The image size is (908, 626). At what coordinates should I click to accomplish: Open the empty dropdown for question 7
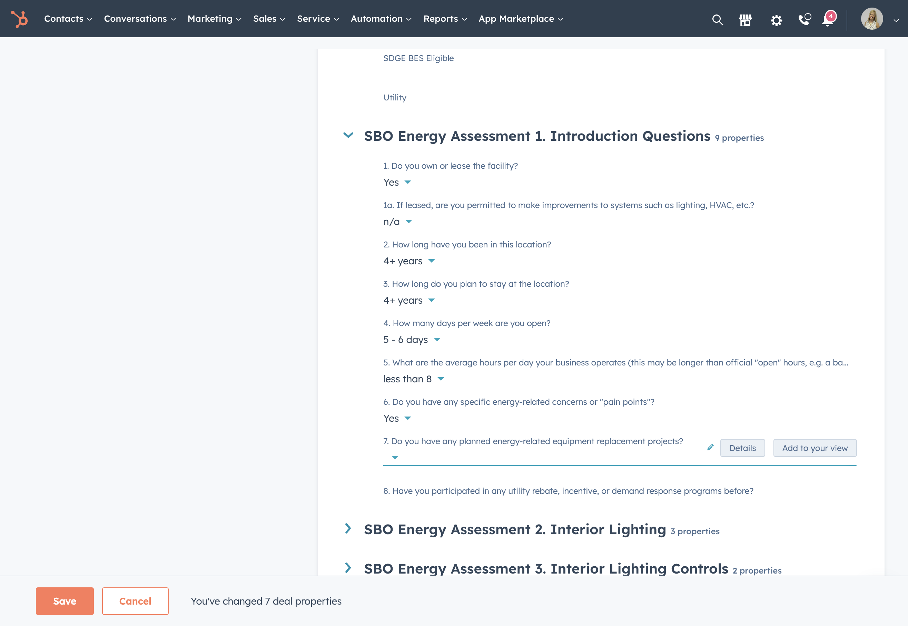395,457
